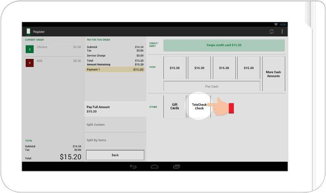
Task: Tap the Service Charge line
Action: point(115,56)
